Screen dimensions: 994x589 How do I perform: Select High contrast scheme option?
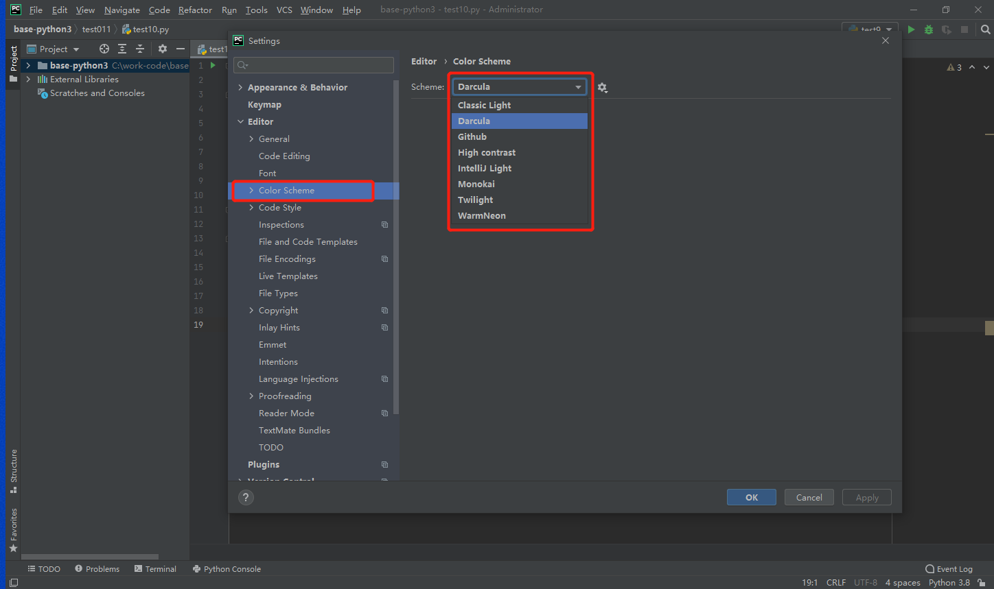pyautogui.click(x=520, y=152)
